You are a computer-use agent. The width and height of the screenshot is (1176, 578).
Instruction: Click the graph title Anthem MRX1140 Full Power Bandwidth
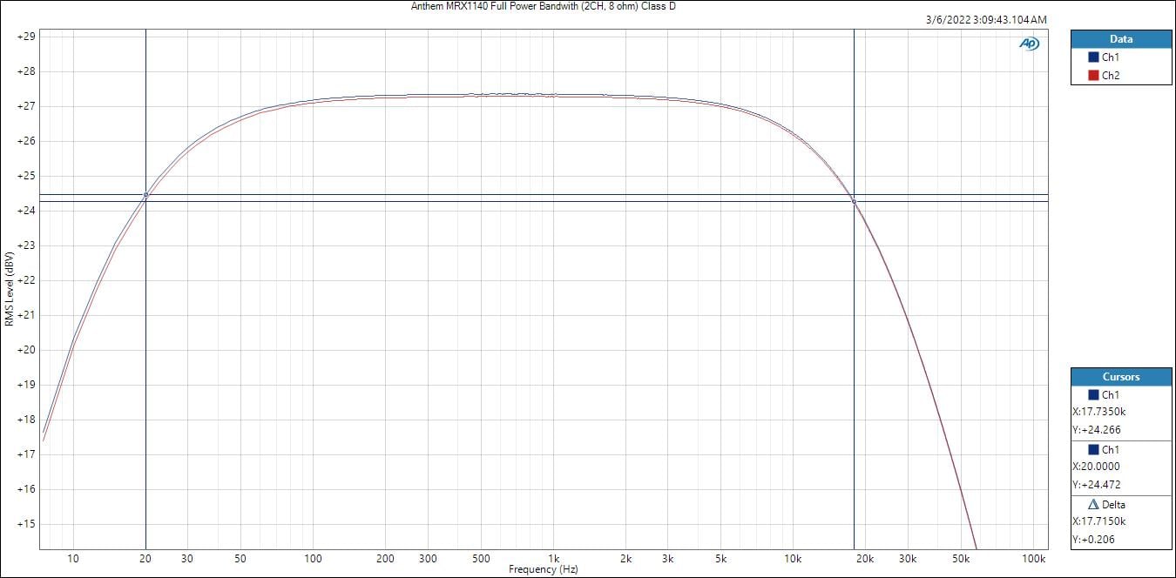point(543,6)
